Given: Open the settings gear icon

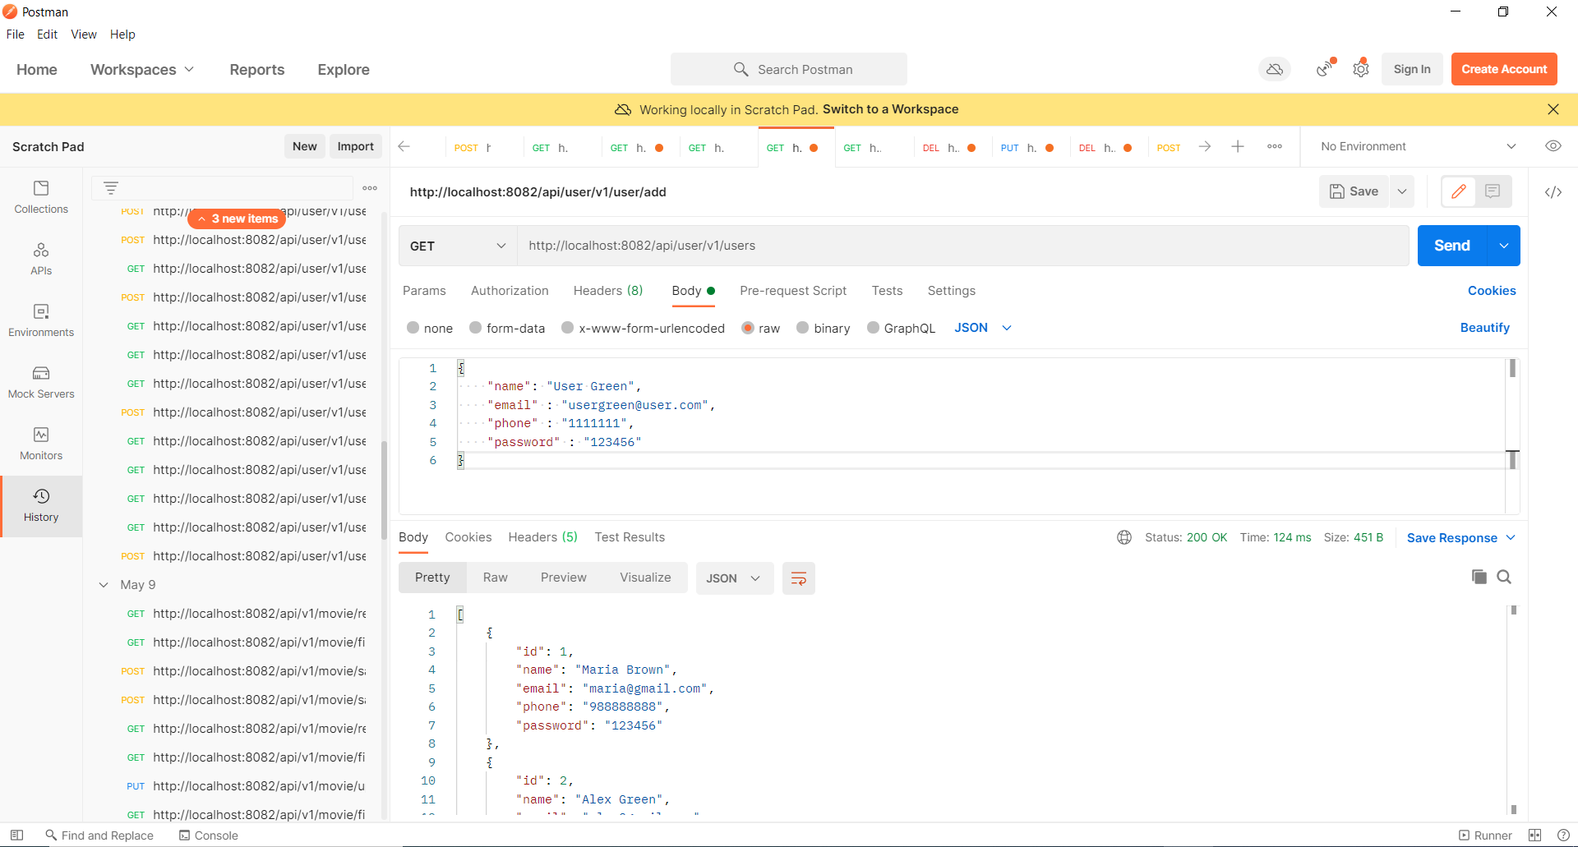Looking at the screenshot, I should click(1361, 70).
